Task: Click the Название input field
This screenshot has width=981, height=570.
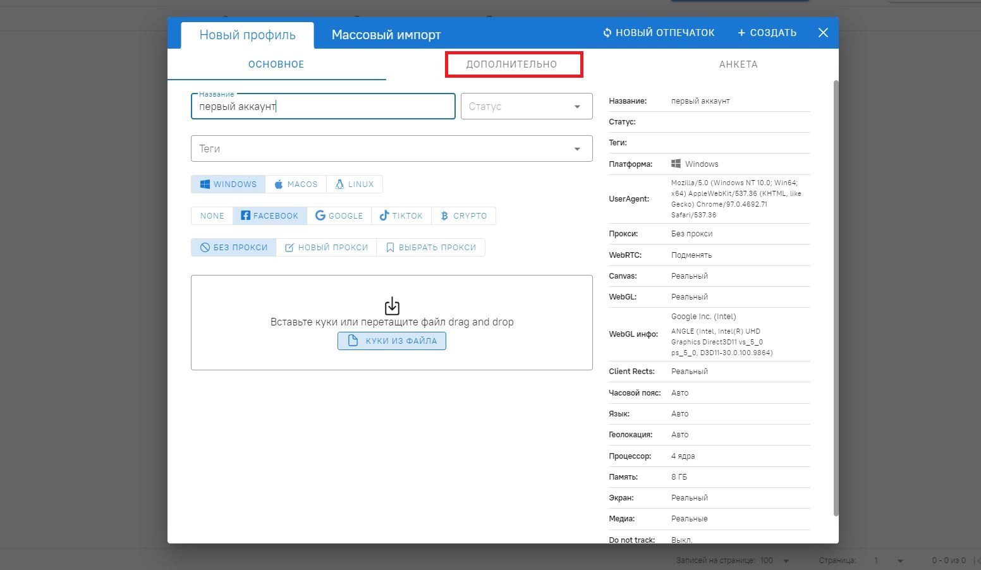Action: point(323,106)
